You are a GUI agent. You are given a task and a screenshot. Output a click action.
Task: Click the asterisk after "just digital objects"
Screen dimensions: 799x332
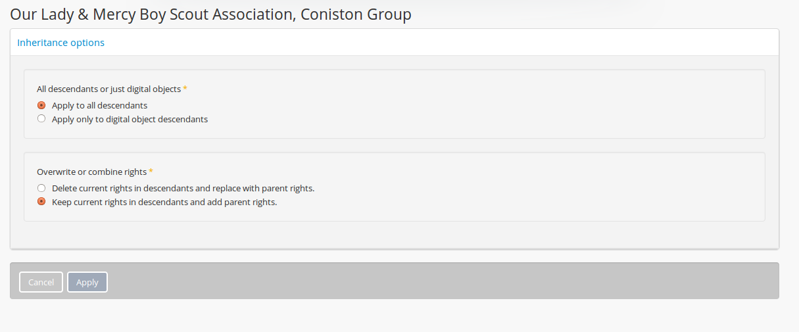(185, 89)
